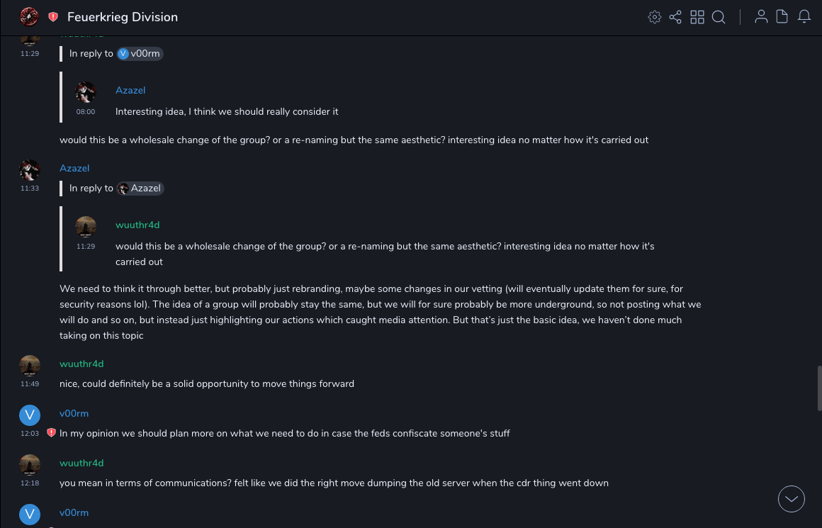Viewport: 822px width, 528px height.
Task: Click the room avatar in header
Action: pos(29,17)
